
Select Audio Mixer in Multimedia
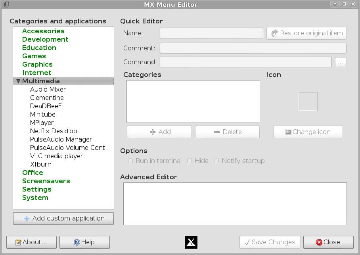click(48, 89)
